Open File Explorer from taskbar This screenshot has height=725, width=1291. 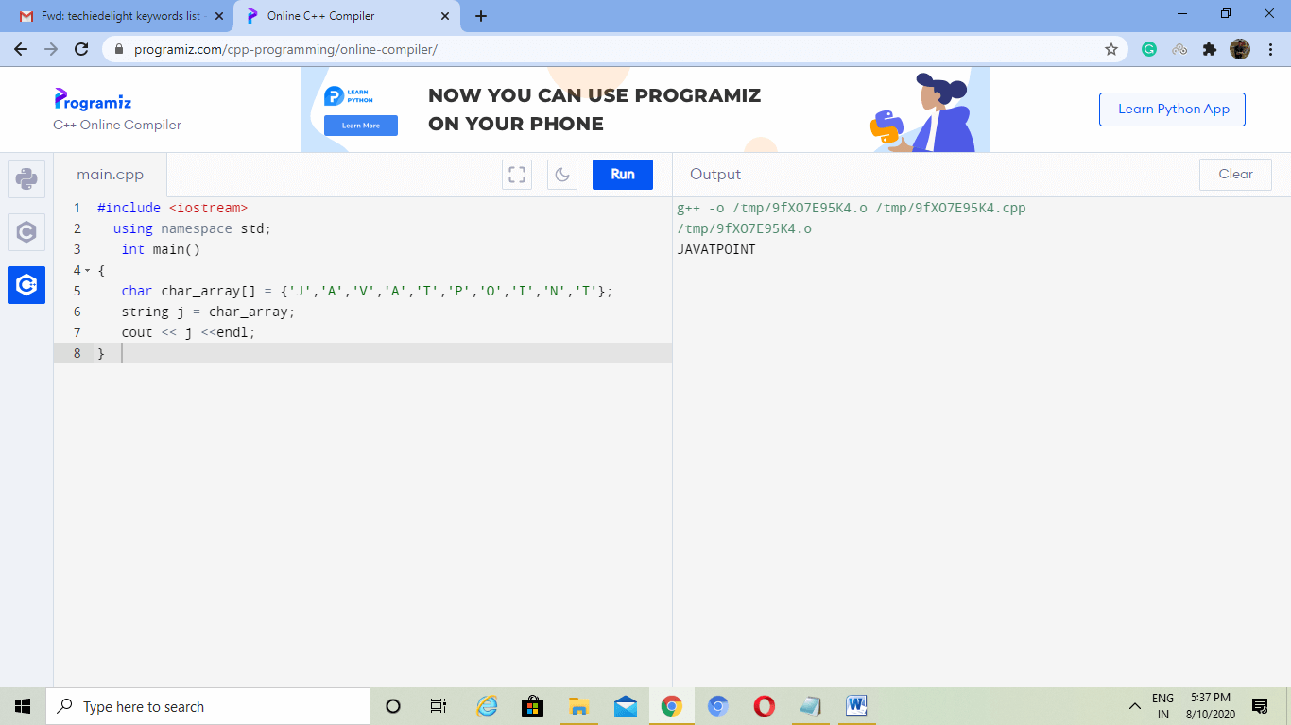(x=579, y=706)
